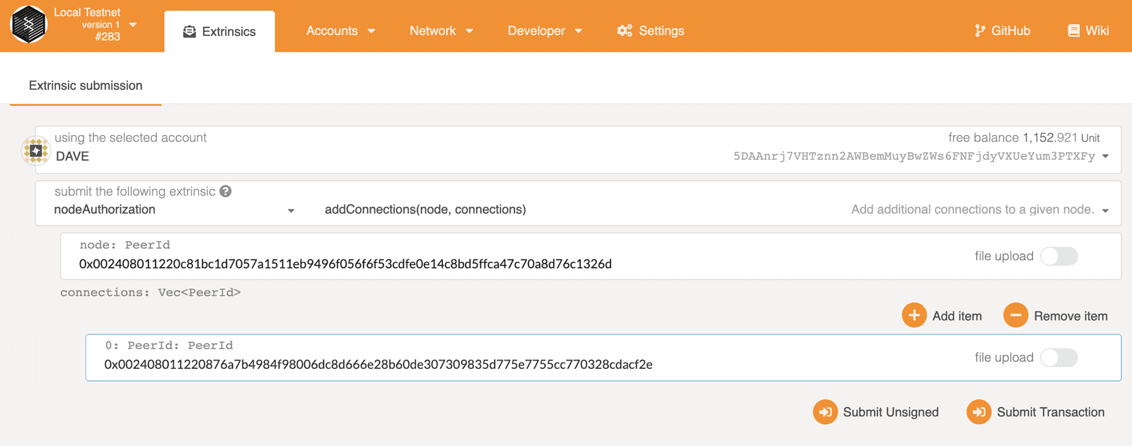Click the Wiki book icon
Image resolution: width=1132 pixels, height=446 pixels.
pyautogui.click(x=1073, y=31)
